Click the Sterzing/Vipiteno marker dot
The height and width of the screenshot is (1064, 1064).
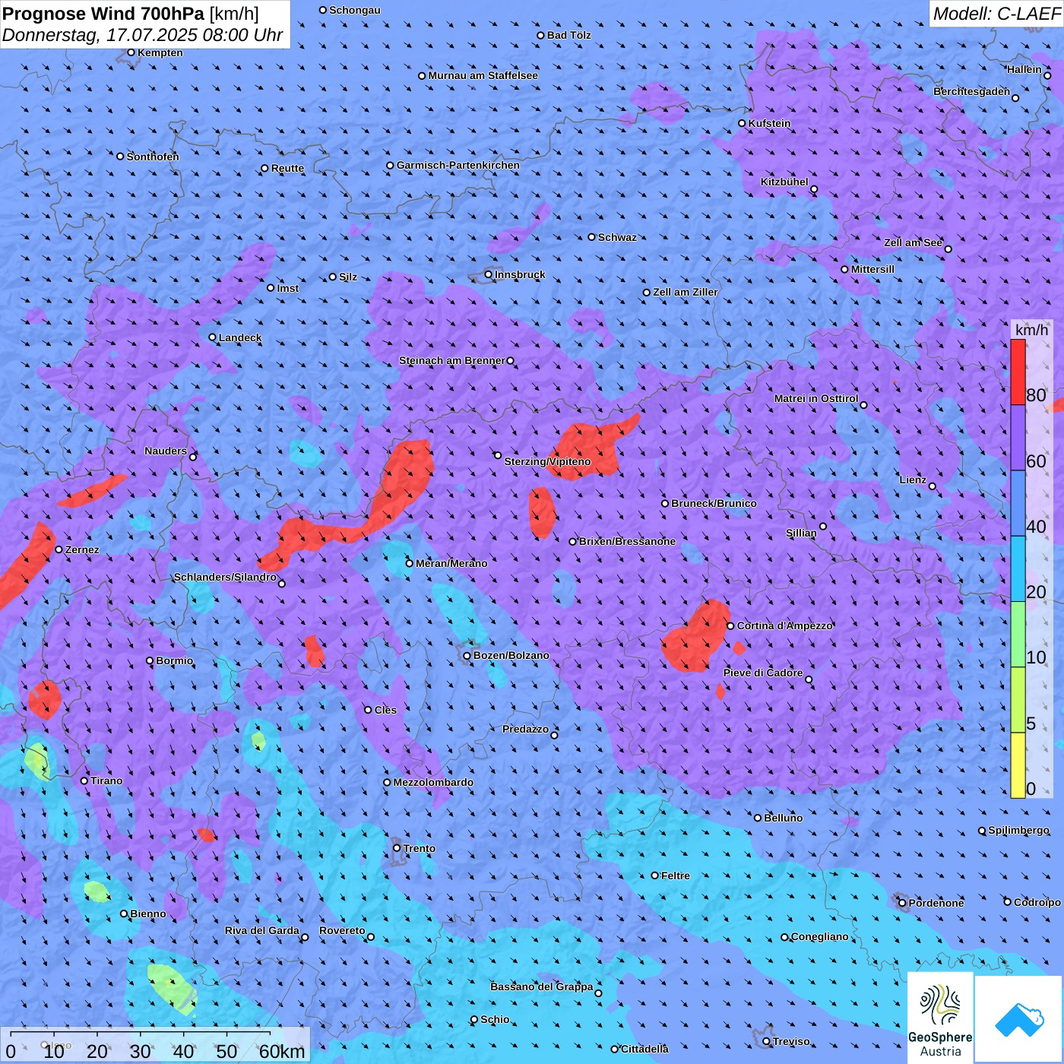498,455
